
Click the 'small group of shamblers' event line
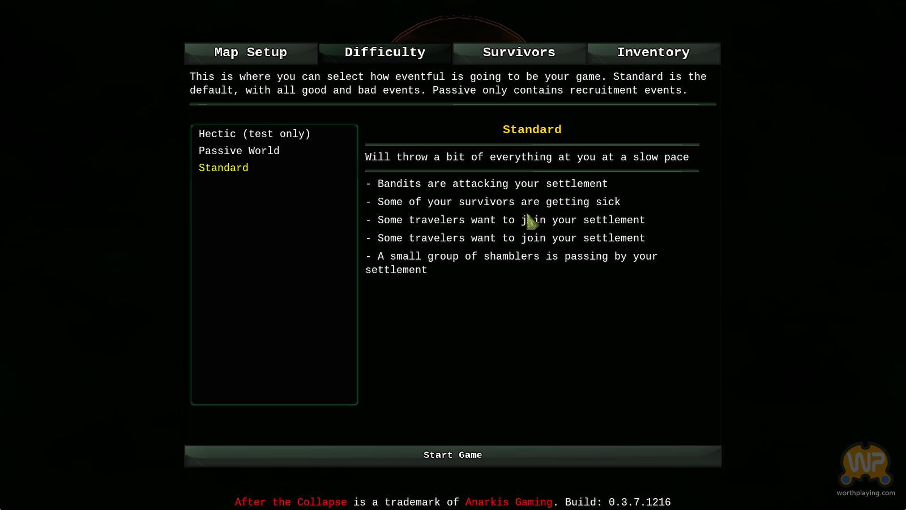511,257
